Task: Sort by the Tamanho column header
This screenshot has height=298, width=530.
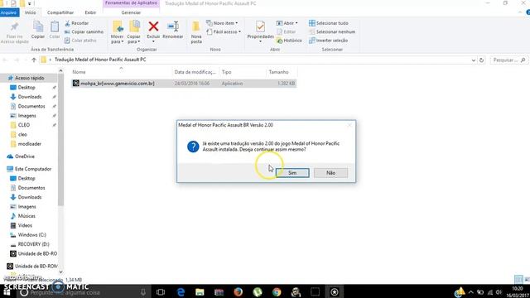Action: (282, 72)
